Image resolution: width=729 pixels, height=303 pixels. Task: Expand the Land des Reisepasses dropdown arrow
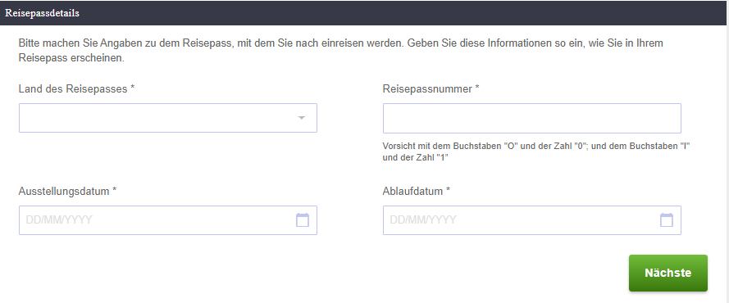click(x=301, y=118)
